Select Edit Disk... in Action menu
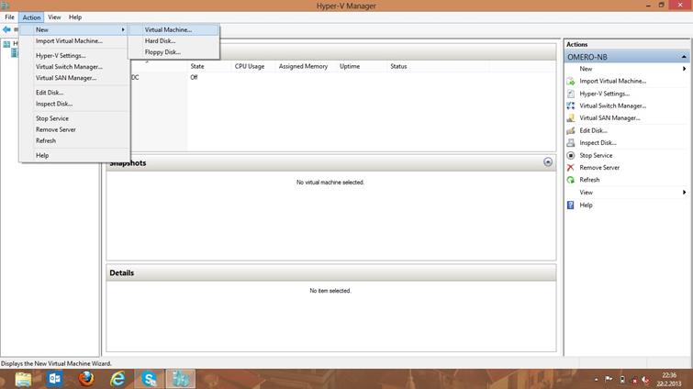Image resolution: width=693 pixels, height=389 pixels. pyautogui.click(x=74, y=93)
